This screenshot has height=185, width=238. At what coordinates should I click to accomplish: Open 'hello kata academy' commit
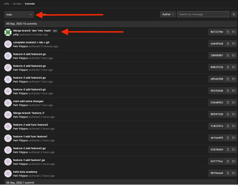click(x=25, y=172)
